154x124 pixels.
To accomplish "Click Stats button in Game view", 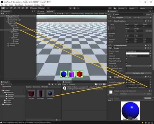I will [96, 14].
